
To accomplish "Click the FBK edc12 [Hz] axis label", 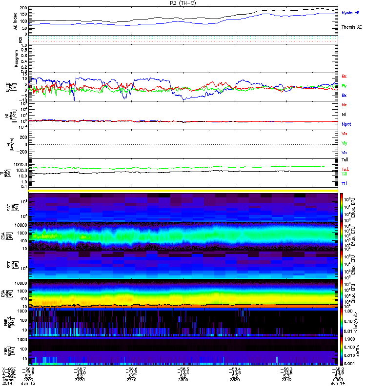I will click(x=8, y=323).
